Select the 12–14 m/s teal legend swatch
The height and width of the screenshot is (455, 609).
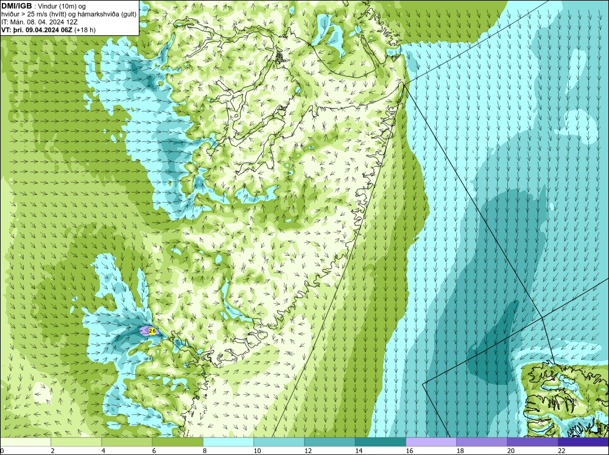click(x=329, y=442)
